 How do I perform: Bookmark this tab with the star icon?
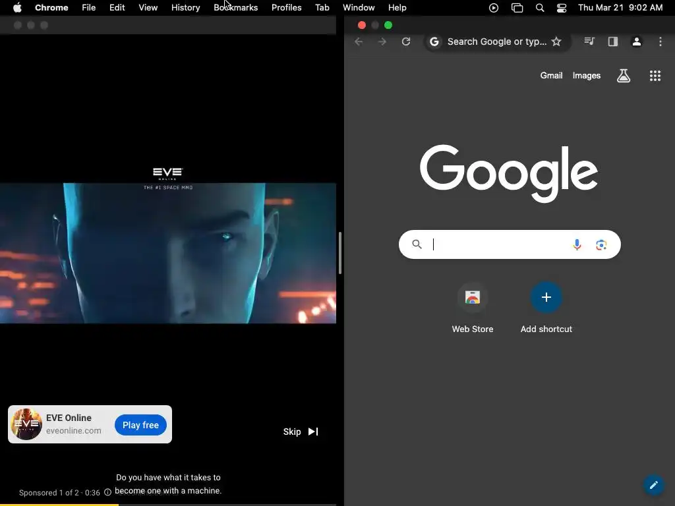556,42
